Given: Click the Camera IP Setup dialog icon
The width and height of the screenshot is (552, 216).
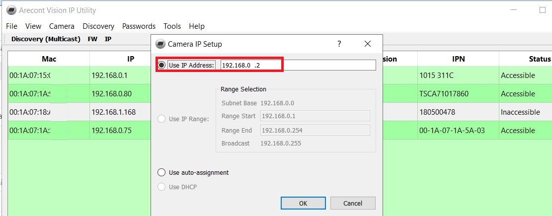Looking at the screenshot, I should click(x=160, y=44).
